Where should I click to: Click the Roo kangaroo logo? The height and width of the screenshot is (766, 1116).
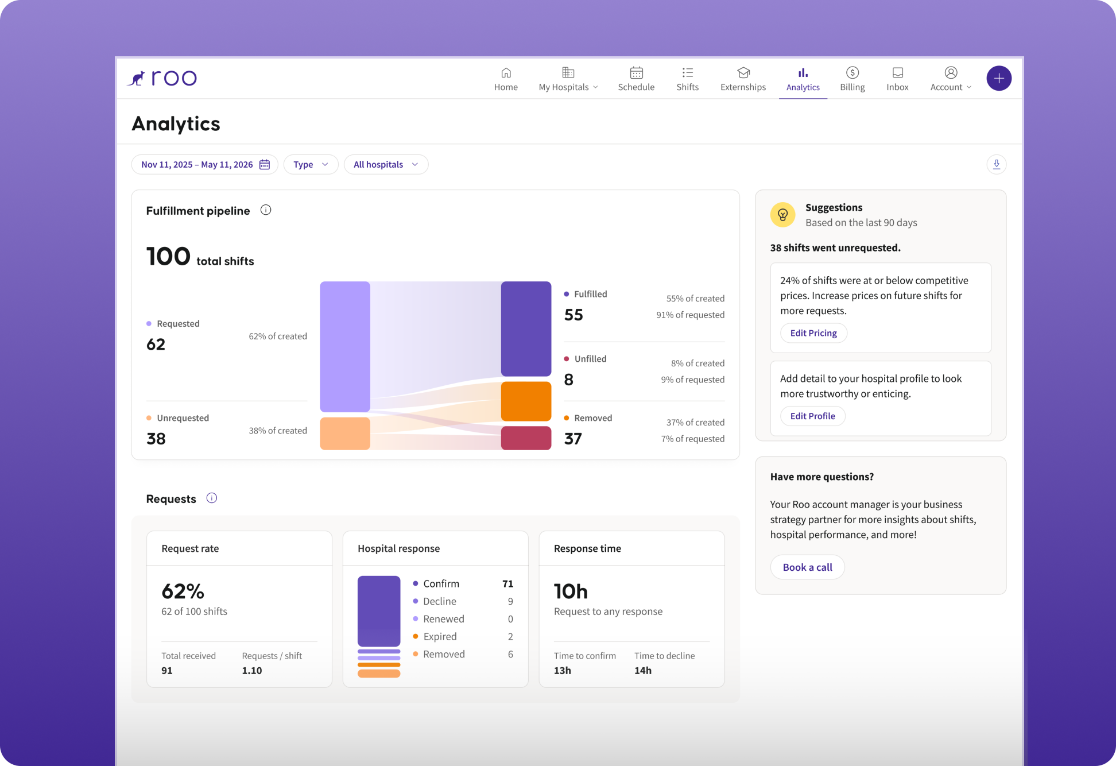162,78
